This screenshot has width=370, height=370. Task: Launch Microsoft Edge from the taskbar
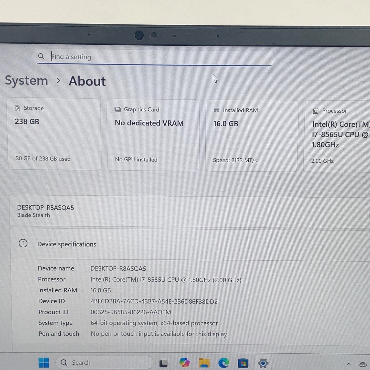click(x=224, y=363)
